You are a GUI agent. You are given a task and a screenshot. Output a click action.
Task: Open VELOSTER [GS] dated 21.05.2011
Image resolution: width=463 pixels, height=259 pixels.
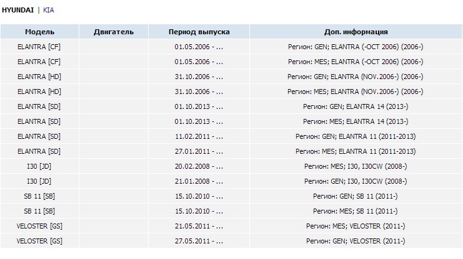point(231,227)
